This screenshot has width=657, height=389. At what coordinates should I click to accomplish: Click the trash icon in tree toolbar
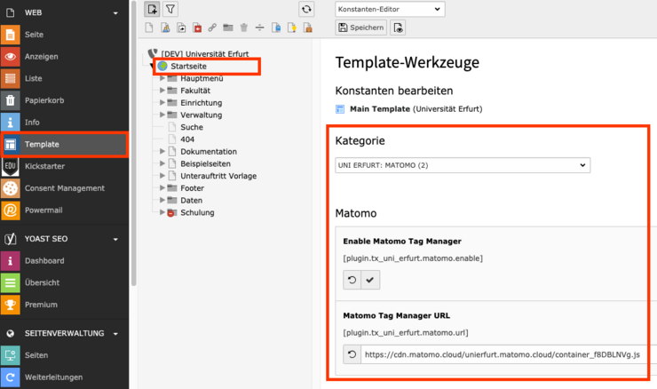click(x=244, y=28)
